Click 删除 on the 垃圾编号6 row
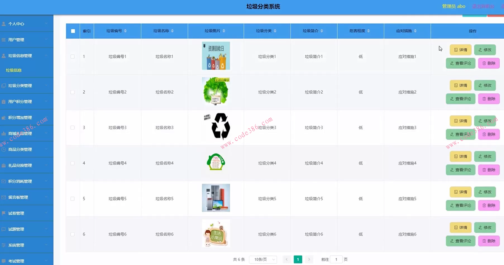Image resolution: width=504 pixels, height=265 pixels. pos(488,241)
